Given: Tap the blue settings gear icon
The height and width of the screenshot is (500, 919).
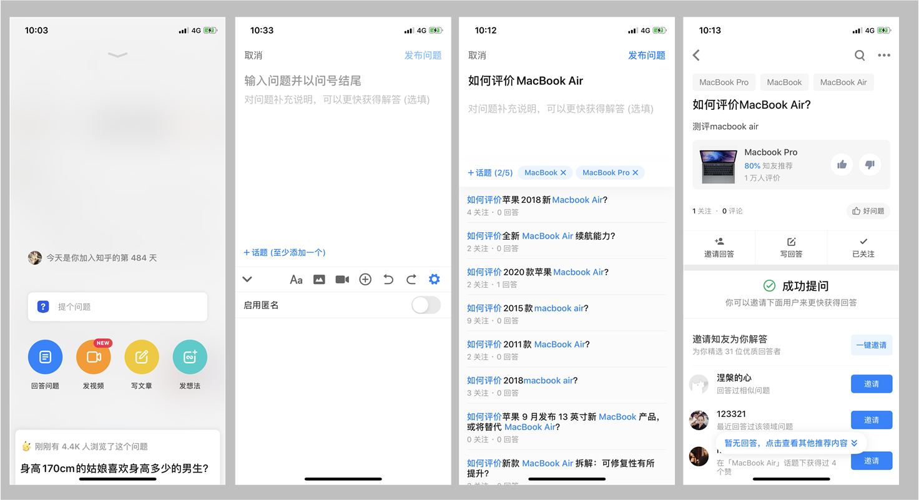Looking at the screenshot, I should [435, 280].
